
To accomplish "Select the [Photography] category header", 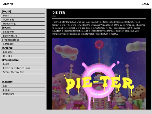I will coord(11,60).
